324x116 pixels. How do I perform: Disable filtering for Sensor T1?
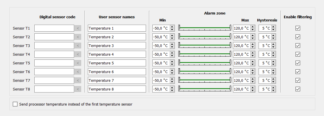click(298, 28)
